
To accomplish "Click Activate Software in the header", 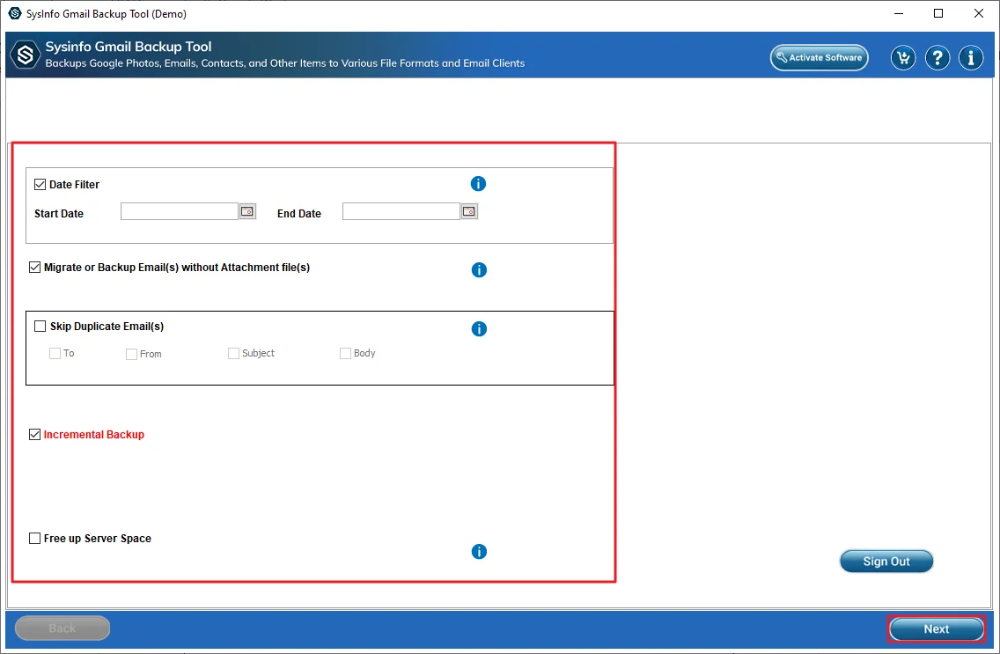I will coord(819,57).
